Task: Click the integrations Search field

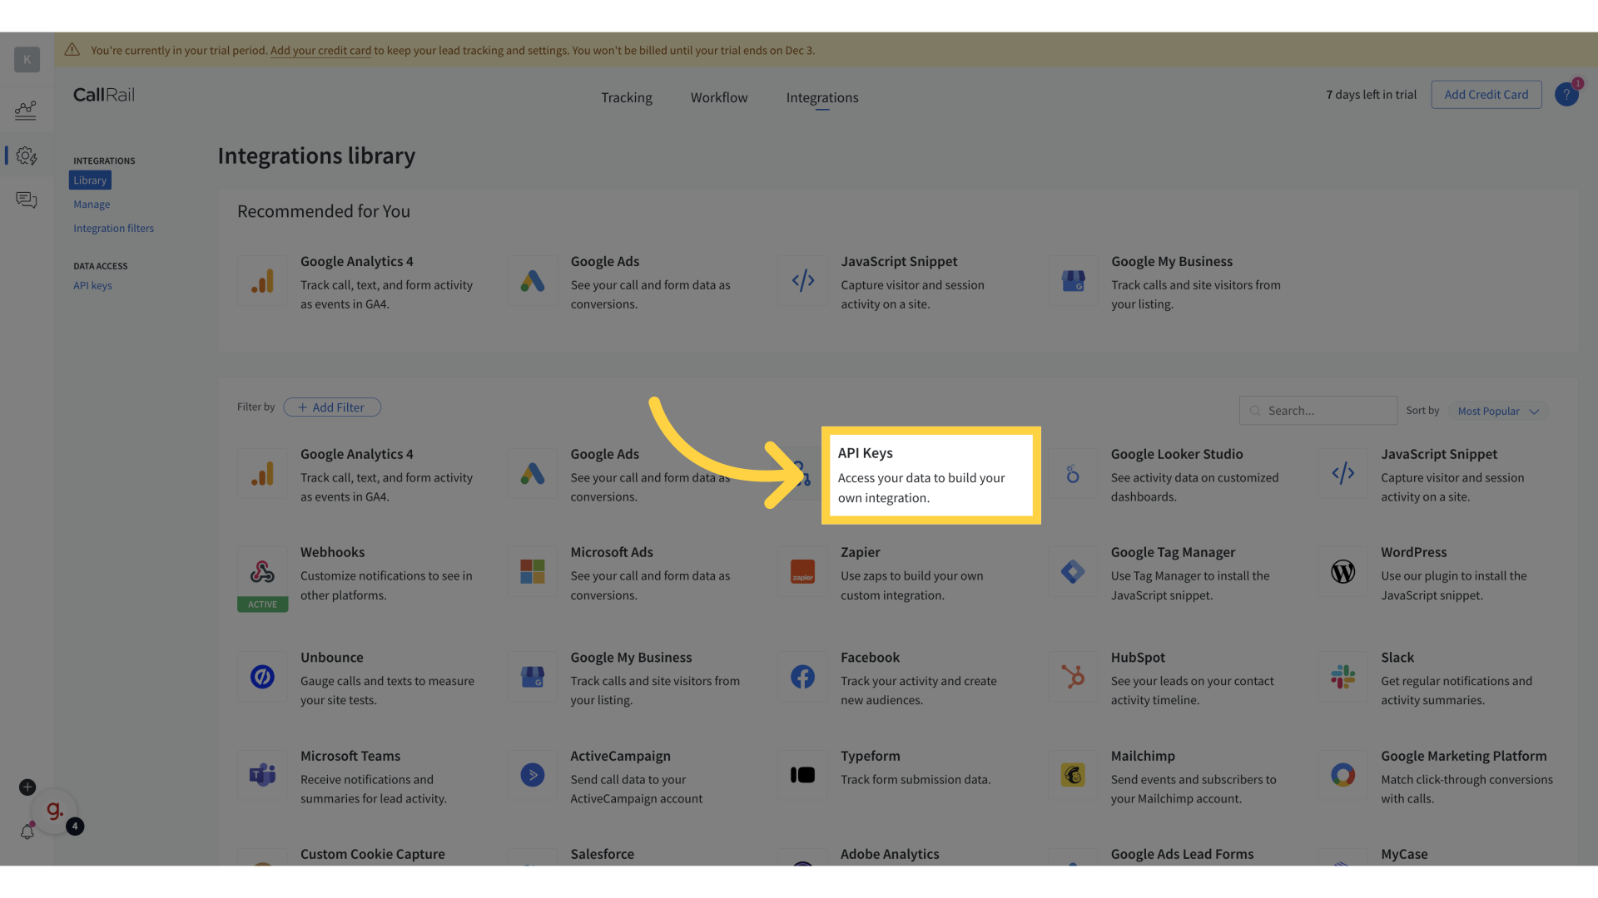Action: tap(1318, 410)
